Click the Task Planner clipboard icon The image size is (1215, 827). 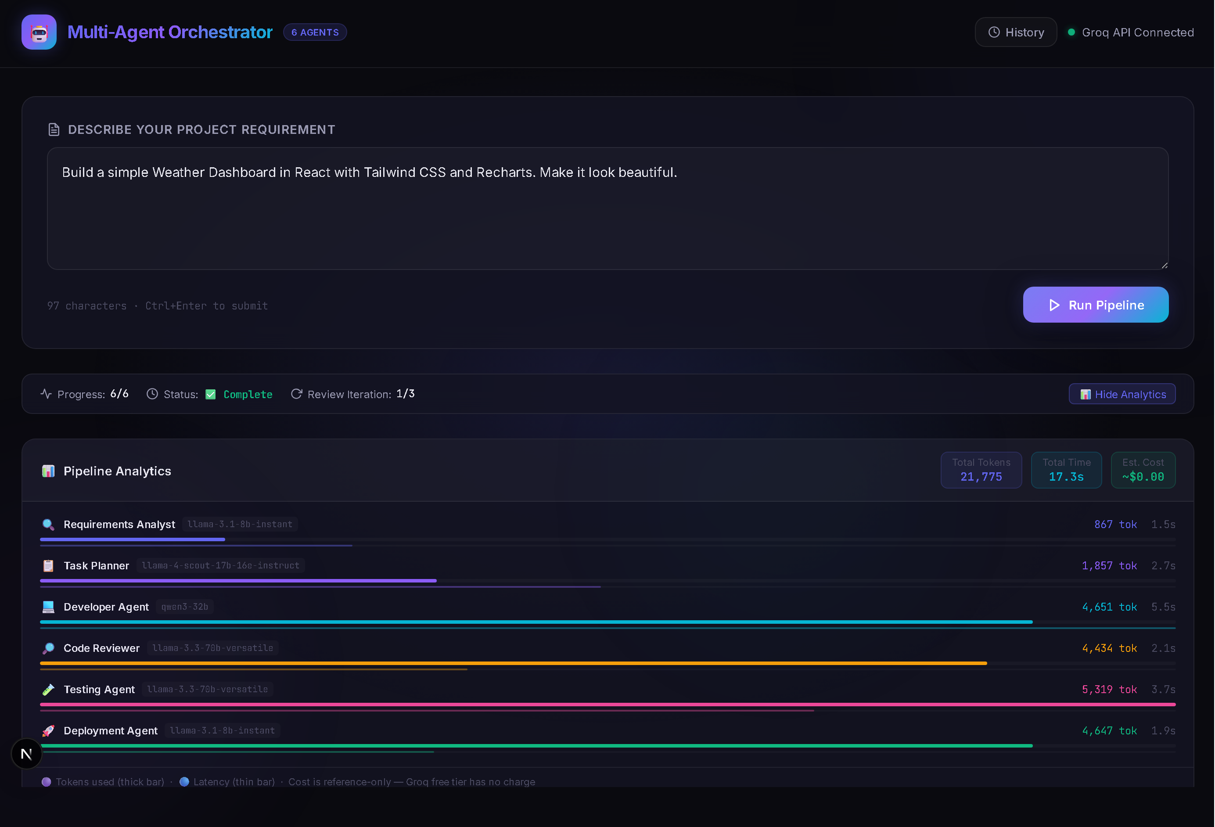[x=48, y=566]
